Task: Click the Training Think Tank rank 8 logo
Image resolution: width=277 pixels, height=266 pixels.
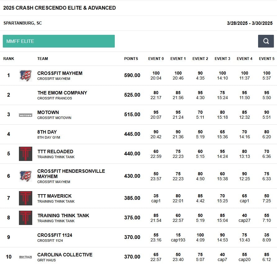Action: pos(25,218)
